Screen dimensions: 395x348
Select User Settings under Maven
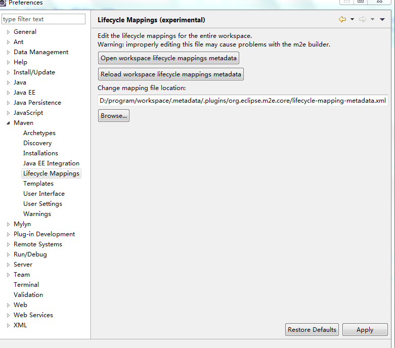coord(42,204)
